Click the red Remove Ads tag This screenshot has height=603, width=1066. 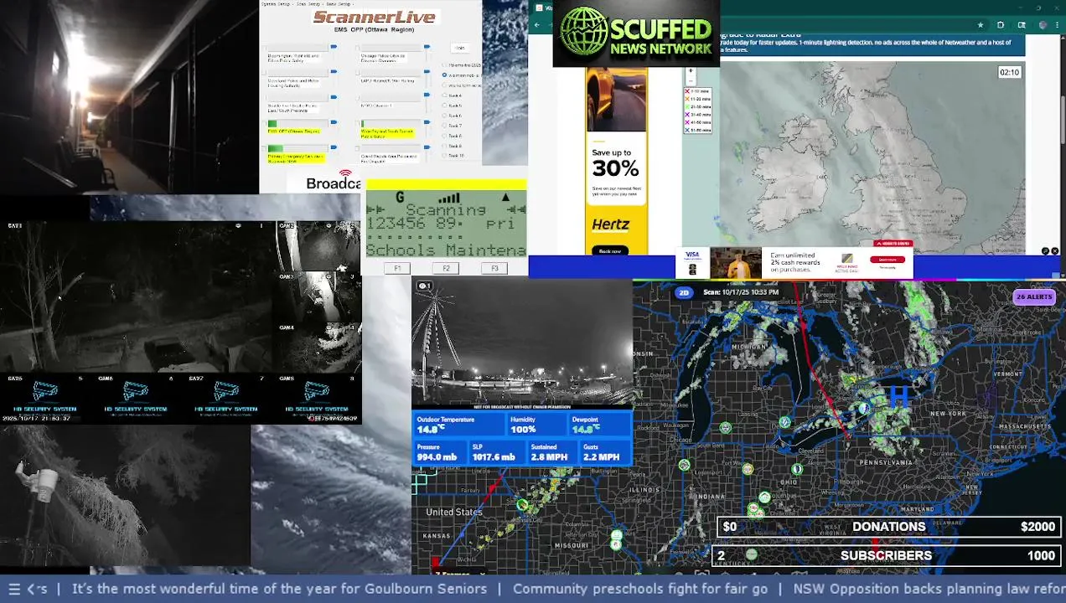pyautogui.click(x=893, y=244)
